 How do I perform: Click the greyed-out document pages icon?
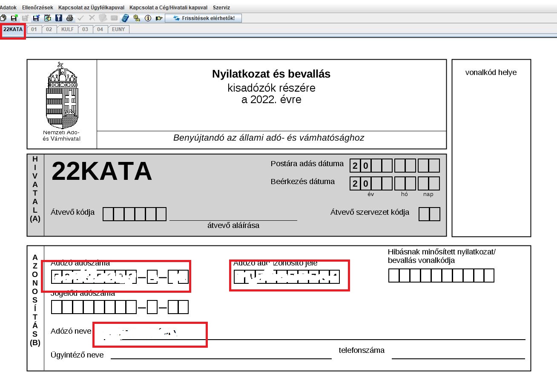click(103, 18)
